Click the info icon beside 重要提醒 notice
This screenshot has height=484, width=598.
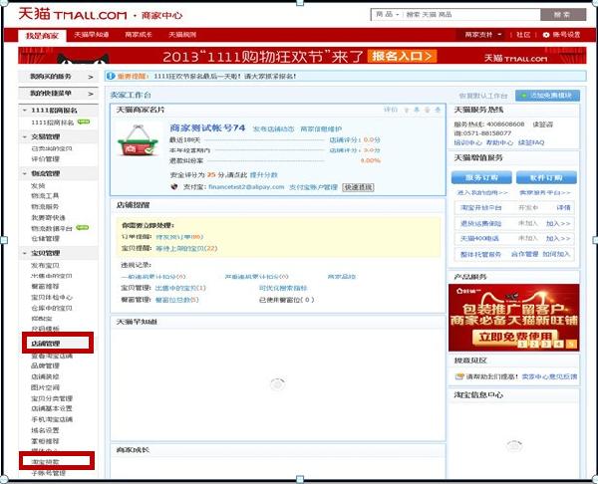click(111, 76)
